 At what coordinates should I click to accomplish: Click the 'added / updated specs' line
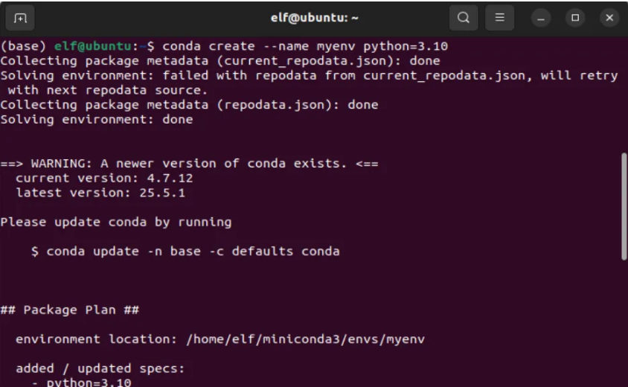click(100, 368)
